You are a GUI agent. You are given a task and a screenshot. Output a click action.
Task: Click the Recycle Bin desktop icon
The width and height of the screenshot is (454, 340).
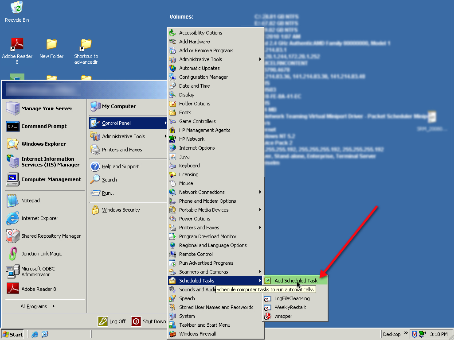17,8
